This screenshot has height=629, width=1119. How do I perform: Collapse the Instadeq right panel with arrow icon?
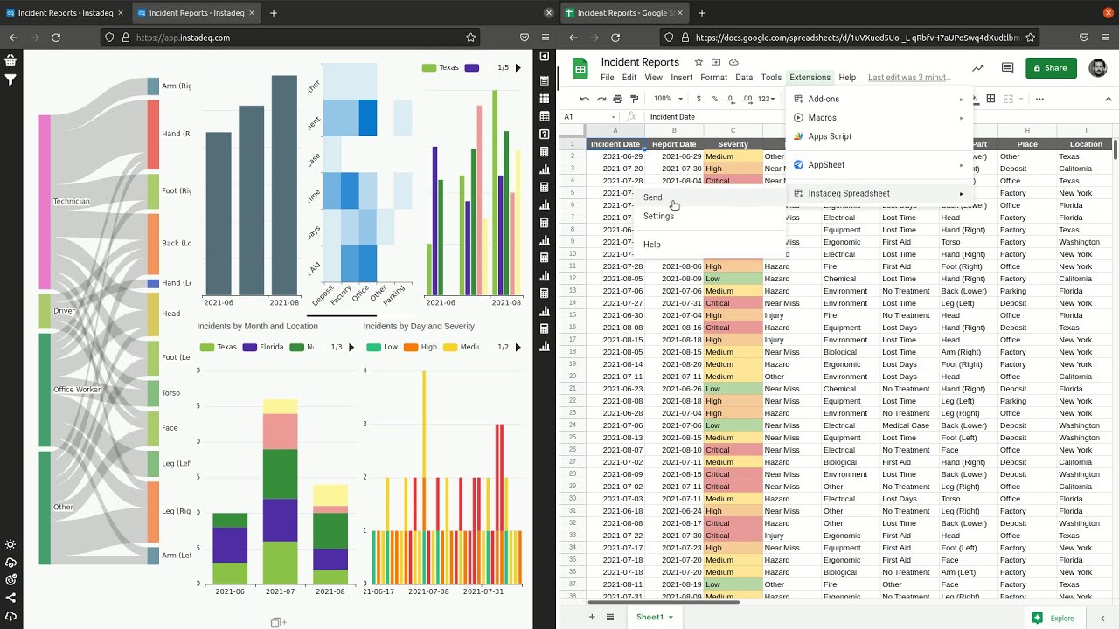tap(545, 56)
